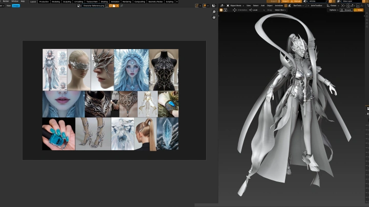Open the Image menu in the image editor header

pos(16,6)
